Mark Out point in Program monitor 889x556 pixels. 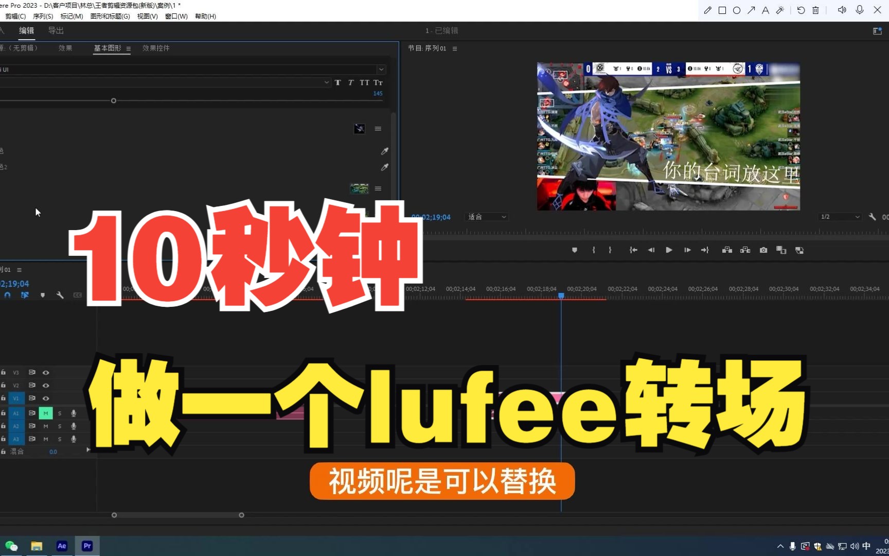click(610, 250)
